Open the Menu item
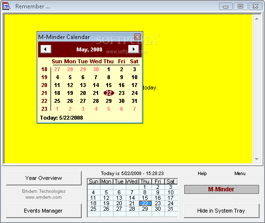This screenshot has height=223, width=265. point(240,174)
